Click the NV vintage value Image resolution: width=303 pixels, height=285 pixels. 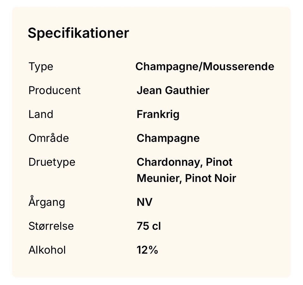[x=145, y=202]
